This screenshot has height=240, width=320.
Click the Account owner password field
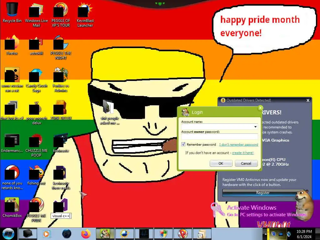[220, 137]
